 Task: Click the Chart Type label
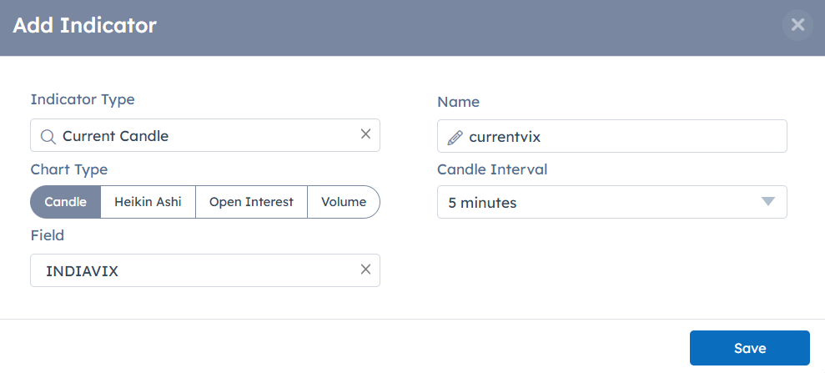[69, 169]
